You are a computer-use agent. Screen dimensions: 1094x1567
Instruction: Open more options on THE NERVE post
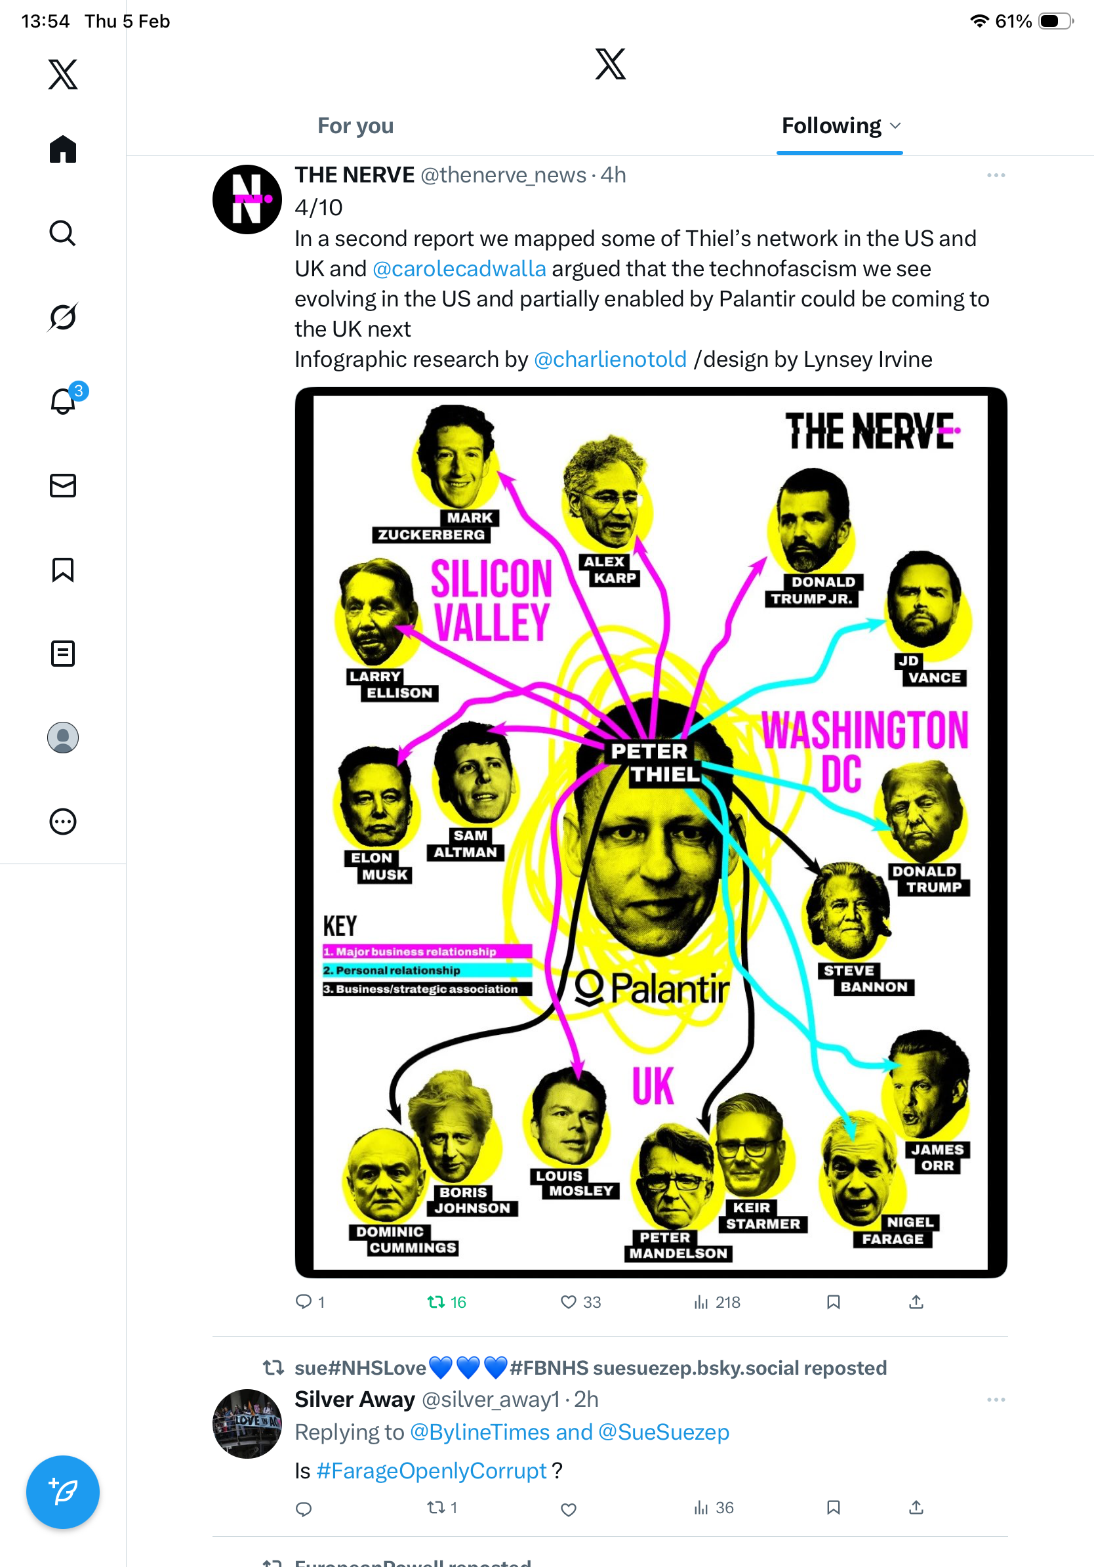pyautogui.click(x=996, y=175)
